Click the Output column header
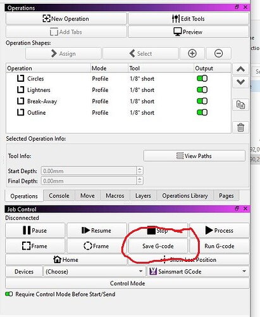 pyautogui.click(x=213, y=68)
